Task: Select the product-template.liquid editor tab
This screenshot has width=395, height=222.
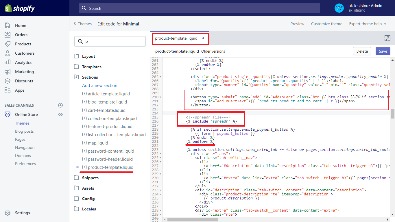Action: pyautogui.click(x=180, y=38)
